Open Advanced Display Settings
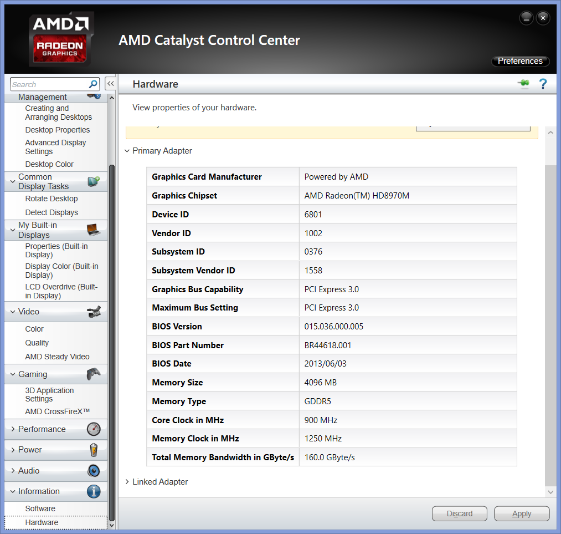The image size is (561, 534). click(55, 147)
